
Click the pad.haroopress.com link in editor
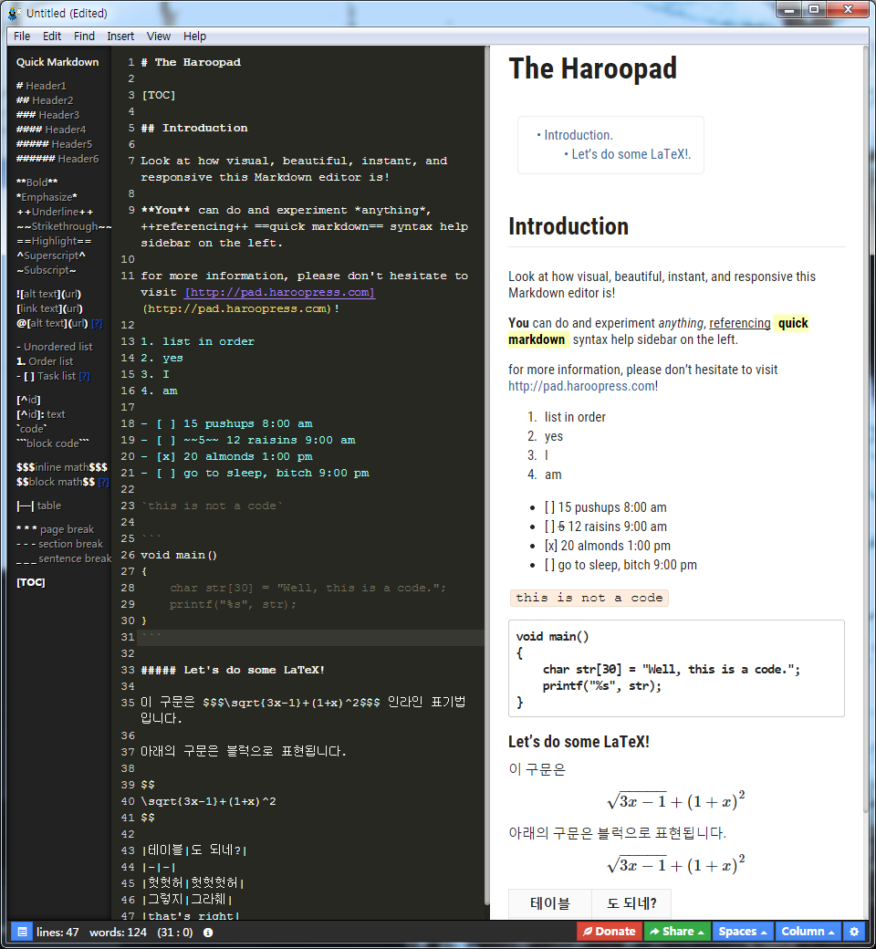pyautogui.click(x=280, y=292)
